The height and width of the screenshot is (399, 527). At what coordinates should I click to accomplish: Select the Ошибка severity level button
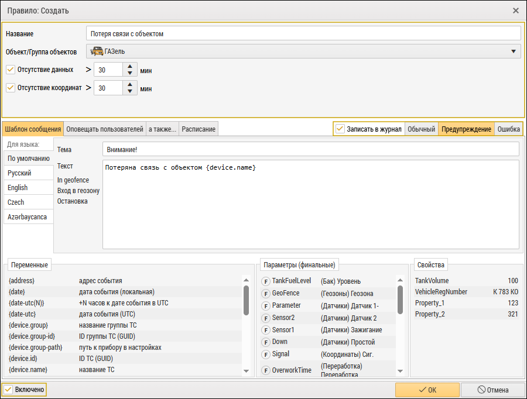pyautogui.click(x=508, y=129)
